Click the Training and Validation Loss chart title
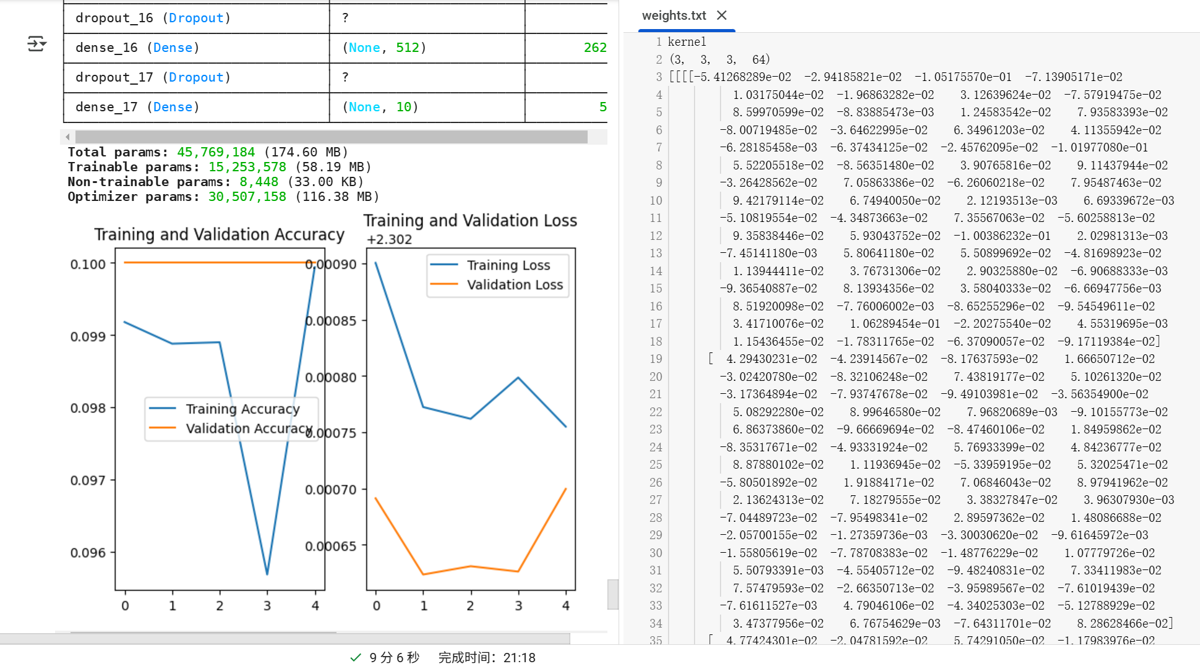Image resolution: width=1200 pixels, height=669 pixels. tap(470, 221)
